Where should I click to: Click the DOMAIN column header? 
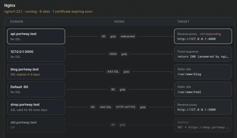click(x=17, y=22)
